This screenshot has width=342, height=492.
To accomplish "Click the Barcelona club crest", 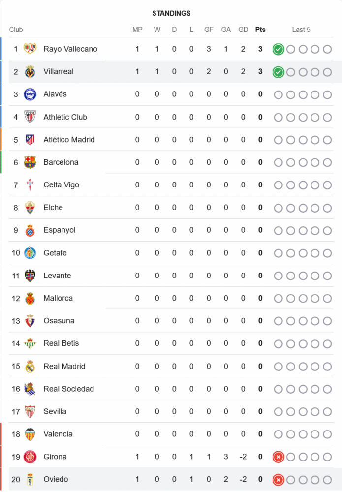I will pyautogui.click(x=30, y=162).
